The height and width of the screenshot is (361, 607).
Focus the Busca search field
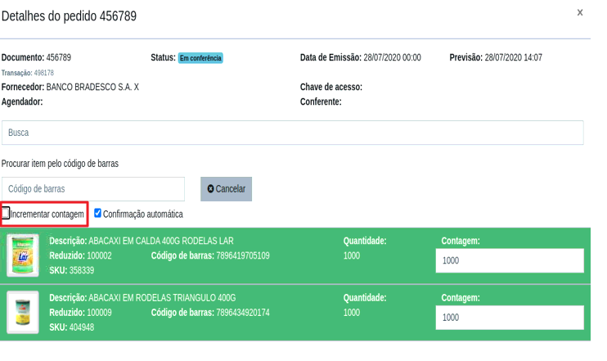[x=293, y=133]
